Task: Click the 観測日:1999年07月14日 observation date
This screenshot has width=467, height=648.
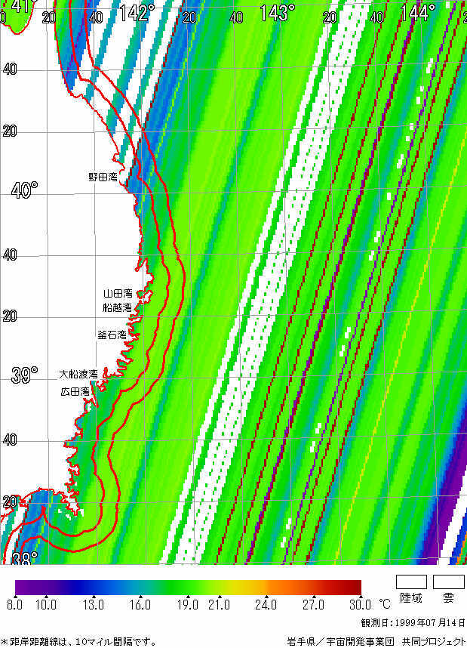Action: coord(413,623)
